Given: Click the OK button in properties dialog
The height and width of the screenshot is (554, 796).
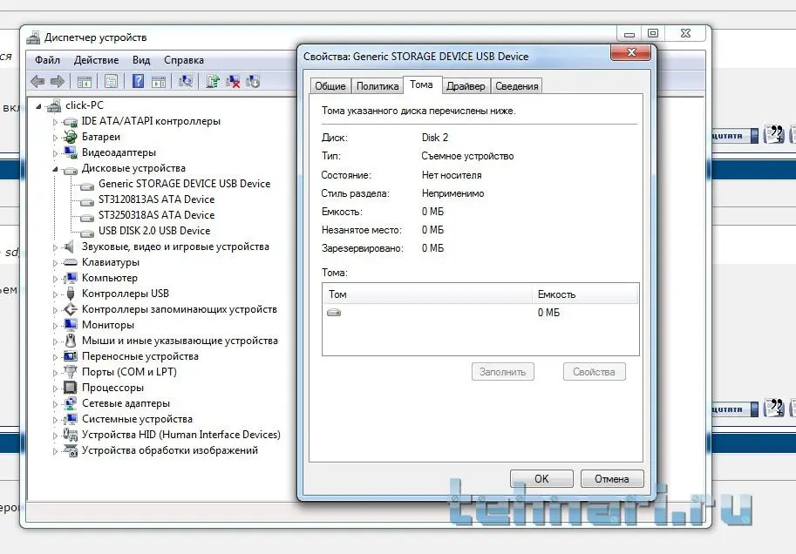Looking at the screenshot, I should [x=541, y=478].
